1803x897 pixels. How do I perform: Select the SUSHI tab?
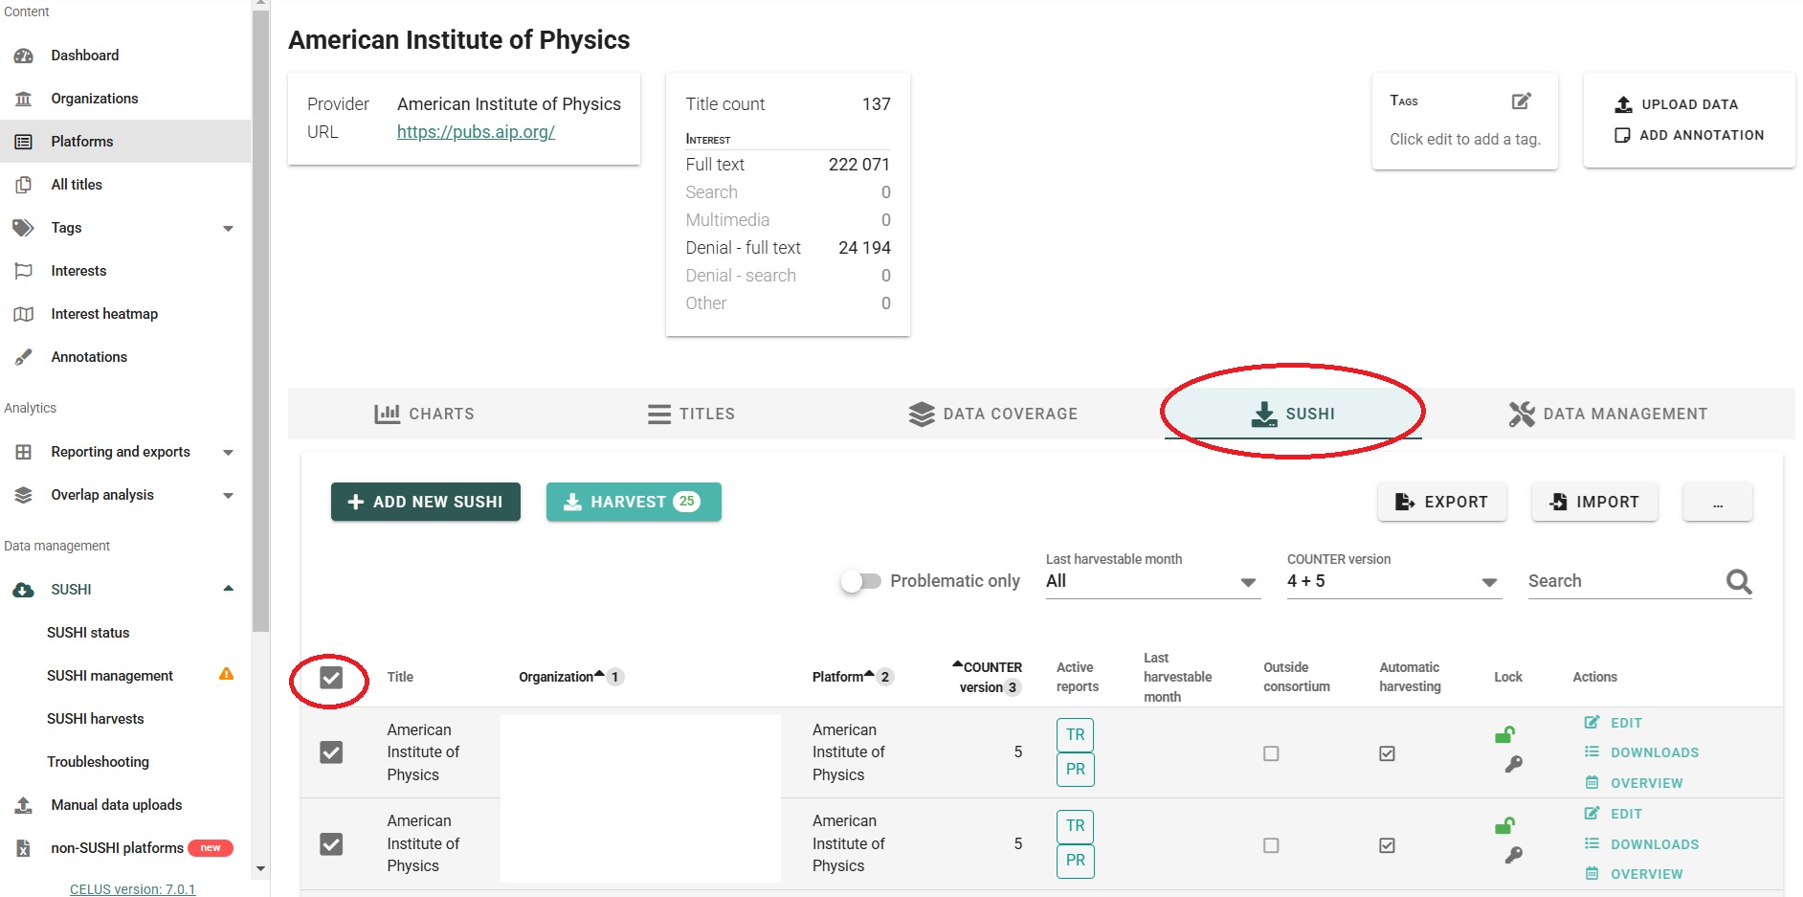(x=1293, y=414)
